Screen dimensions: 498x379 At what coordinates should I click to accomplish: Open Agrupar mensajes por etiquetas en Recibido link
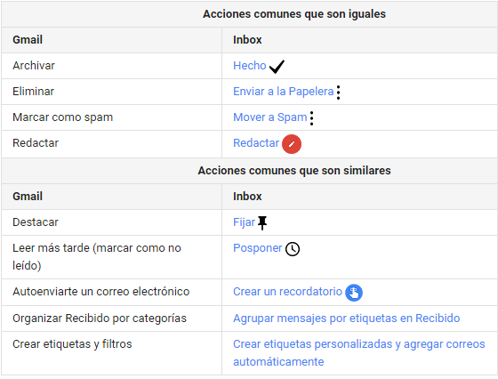347,319
